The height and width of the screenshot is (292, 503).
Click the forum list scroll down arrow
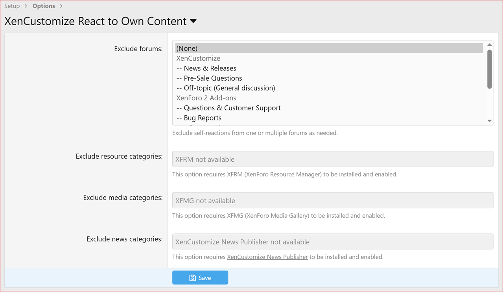pos(490,121)
